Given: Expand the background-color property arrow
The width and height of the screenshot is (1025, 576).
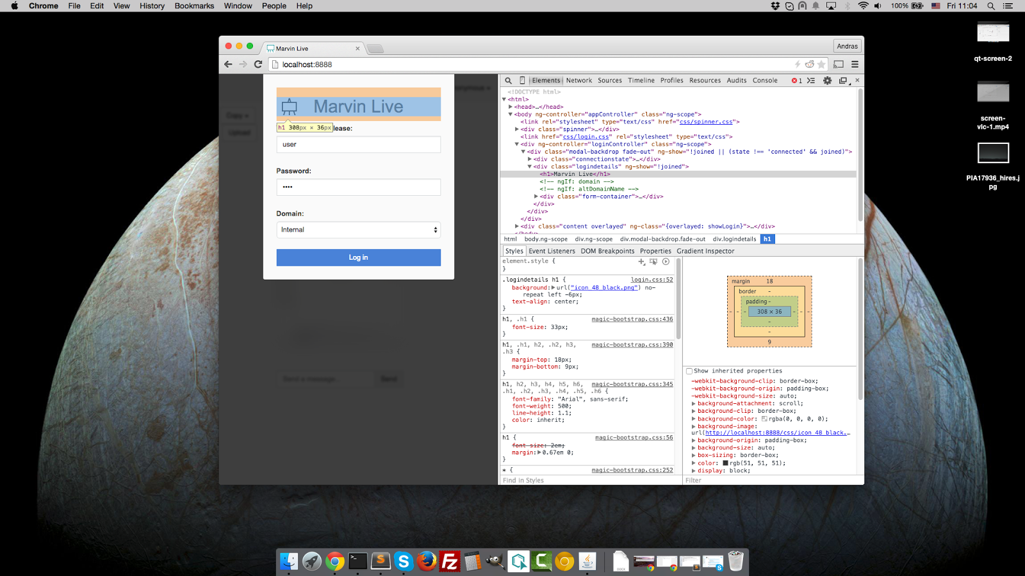Looking at the screenshot, I should click(x=694, y=419).
